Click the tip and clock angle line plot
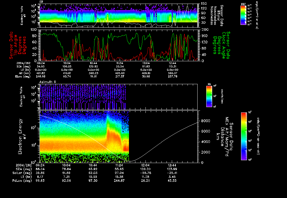 click(119, 45)
